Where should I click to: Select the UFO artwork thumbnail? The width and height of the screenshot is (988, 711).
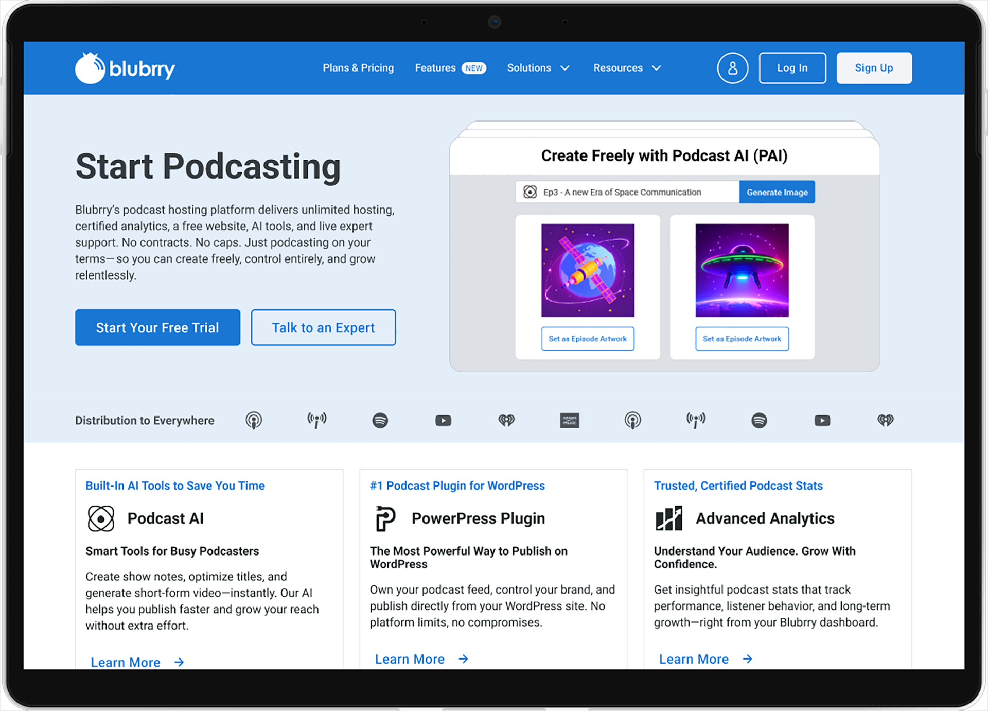tap(742, 270)
